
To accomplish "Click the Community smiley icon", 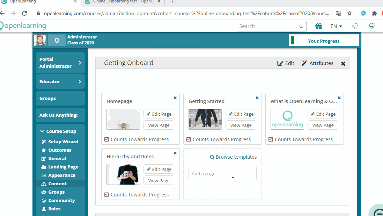I will tap(44, 201).
